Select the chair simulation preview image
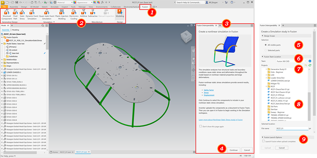This screenshot has height=158, width=317. [225, 51]
